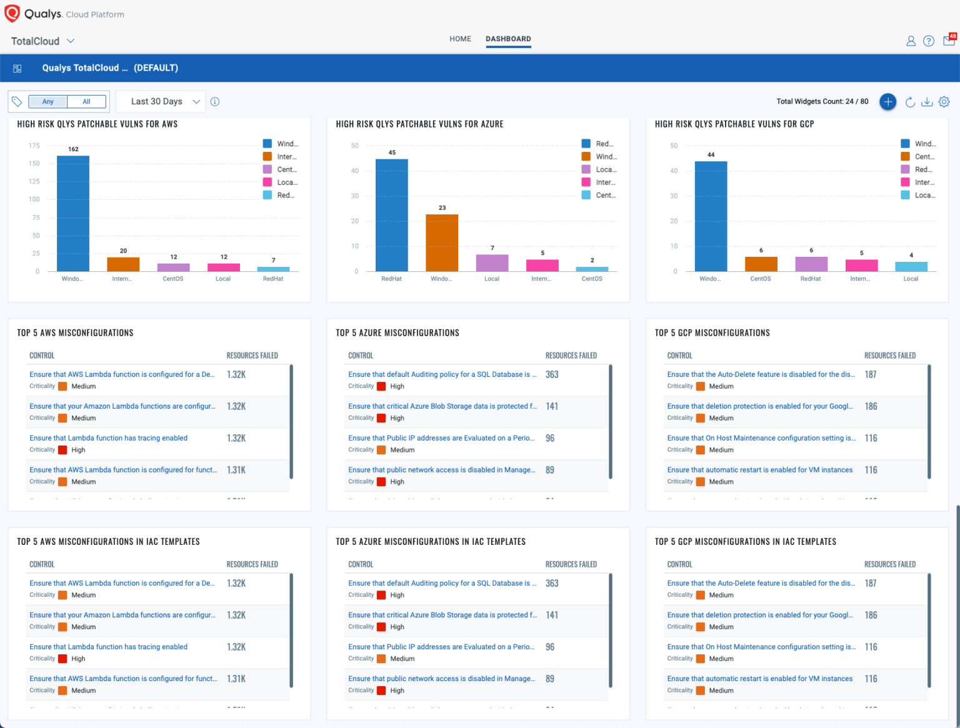Viewport: 960px width, 728px height.
Task: View the time range info icon
Action: (x=215, y=101)
